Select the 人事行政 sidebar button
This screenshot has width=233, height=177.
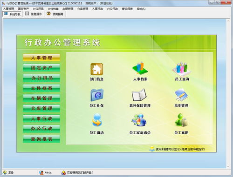[41, 118]
